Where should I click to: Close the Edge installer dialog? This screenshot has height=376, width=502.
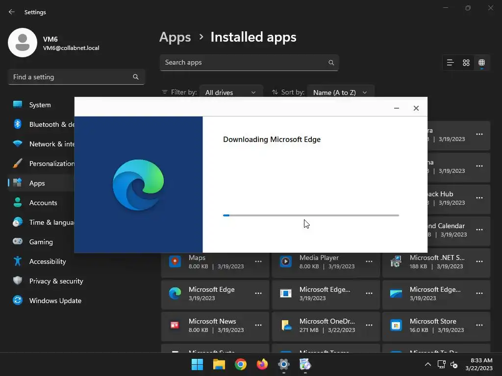click(x=416, y=108)
